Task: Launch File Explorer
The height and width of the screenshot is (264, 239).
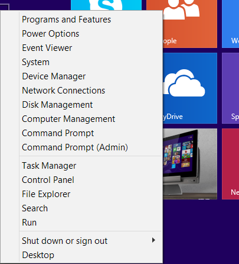Action: point(46,194)
